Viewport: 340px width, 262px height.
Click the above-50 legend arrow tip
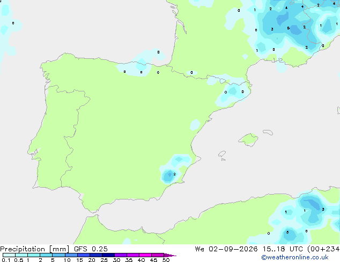click(x=170, y=256)
